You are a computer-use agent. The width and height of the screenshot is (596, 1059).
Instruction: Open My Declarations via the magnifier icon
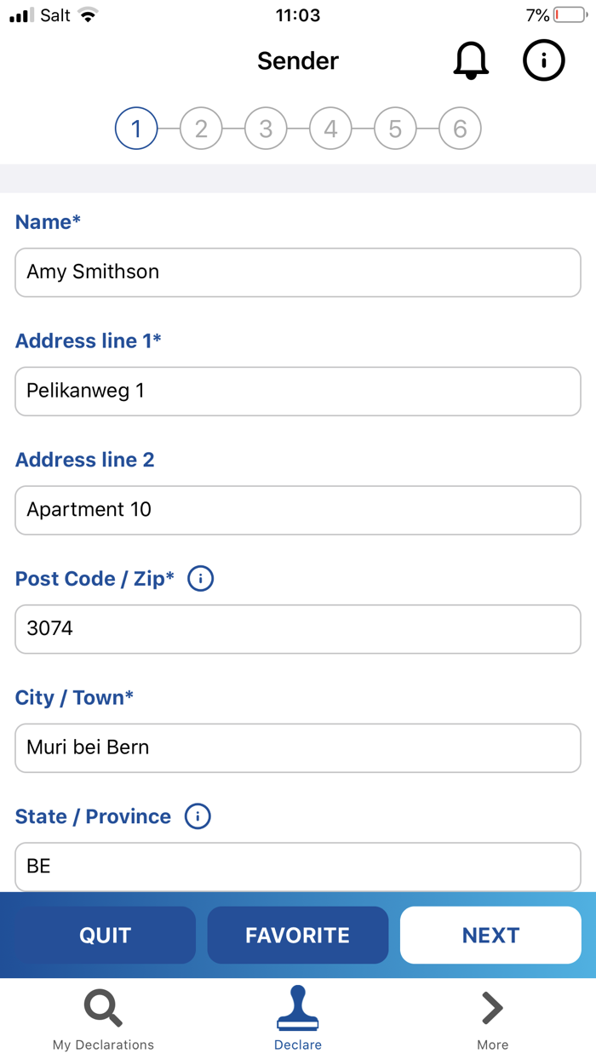(x=102, y=1007)
